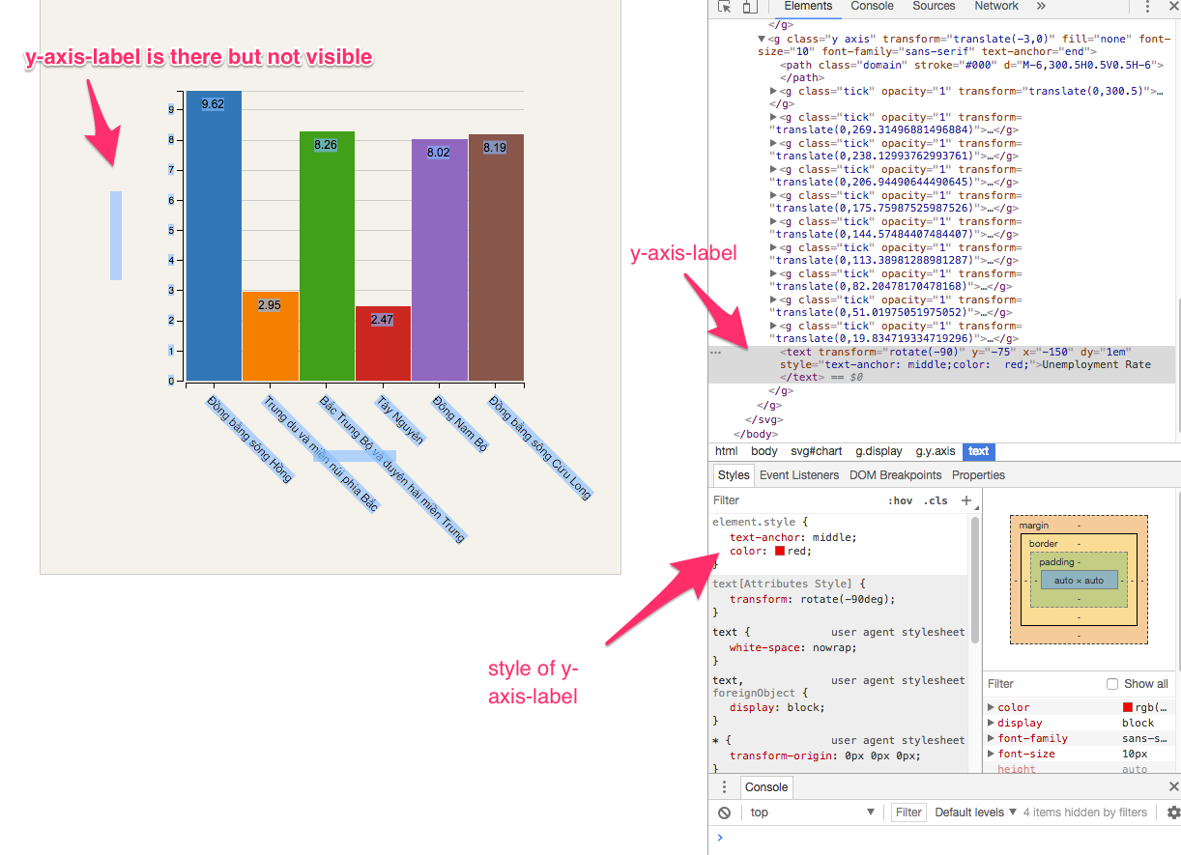This screenshot has height=855, width=1181.
Task: Expand the tick node translate(0,175.75...)
Action: pyautogui.click(x=774, y=195)
